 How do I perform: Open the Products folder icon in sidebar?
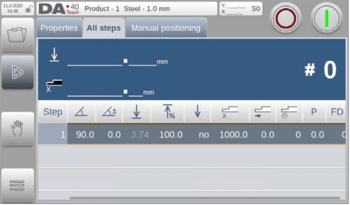coord(17,35)
